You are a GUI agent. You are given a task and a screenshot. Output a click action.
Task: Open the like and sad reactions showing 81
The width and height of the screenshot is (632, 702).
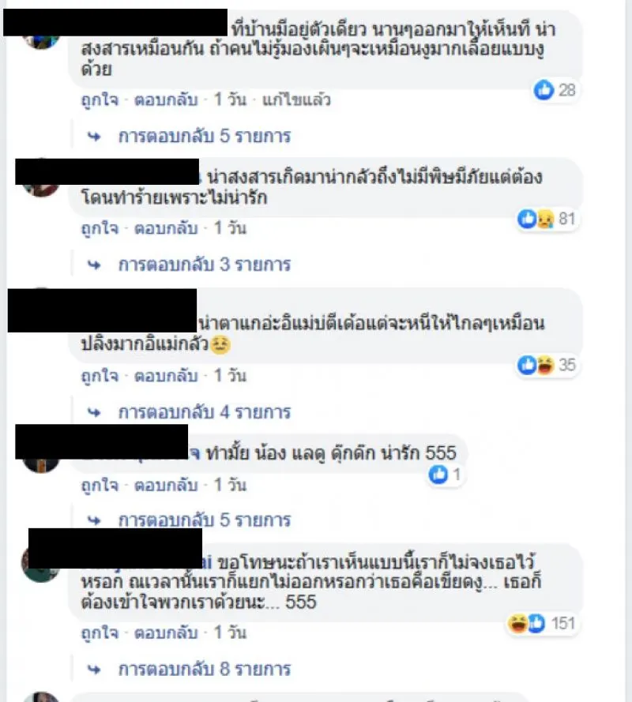click(x=547, y=219)
